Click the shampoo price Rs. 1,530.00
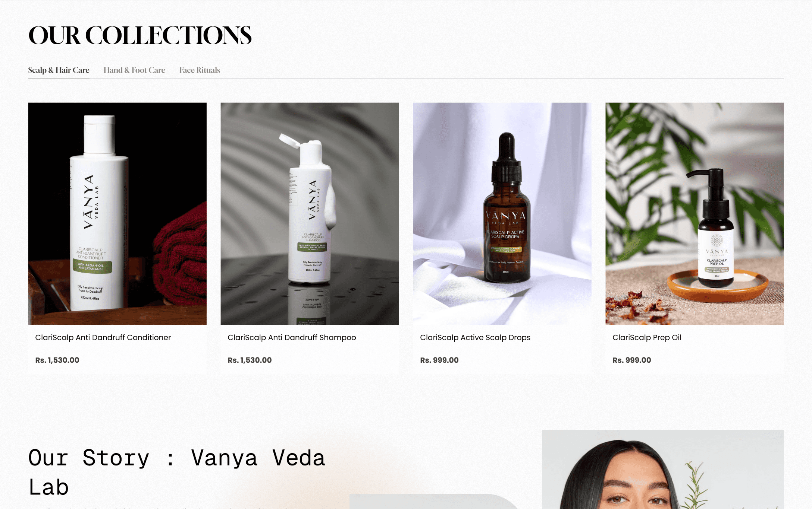Viewport: 812px width, 509px height. [x=250, y=360]
